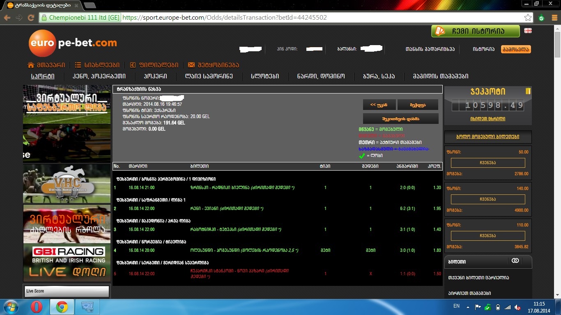This screenshot has height=315, width=561.
Task: Open the ნარდი, დომინო menu item
Action: pos(322,76)
